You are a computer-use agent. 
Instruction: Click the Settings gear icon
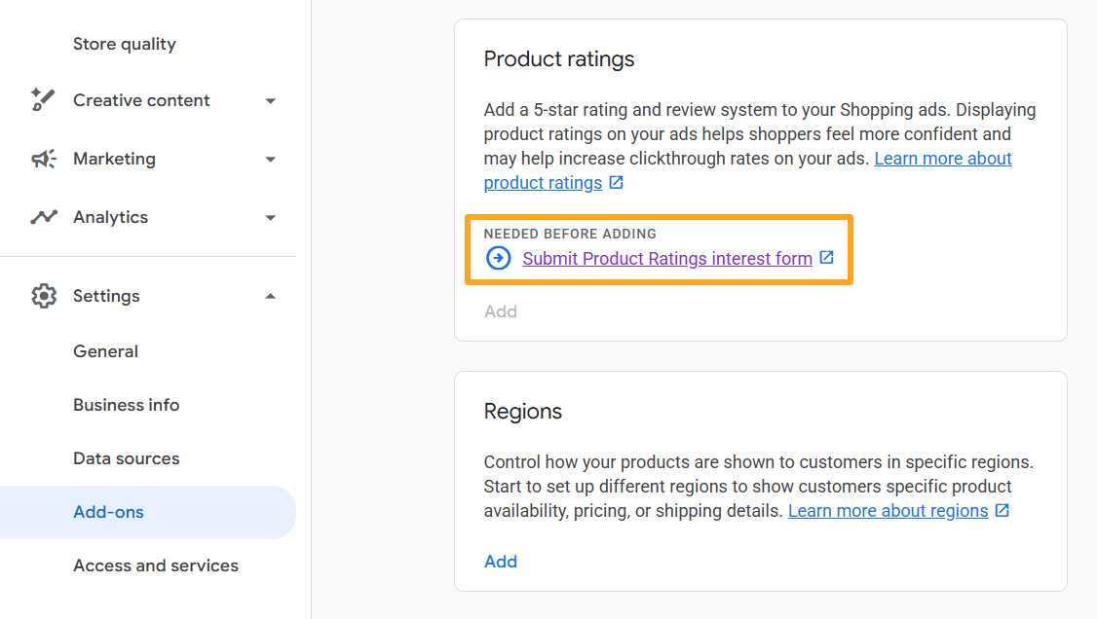[x=43, y=296]
